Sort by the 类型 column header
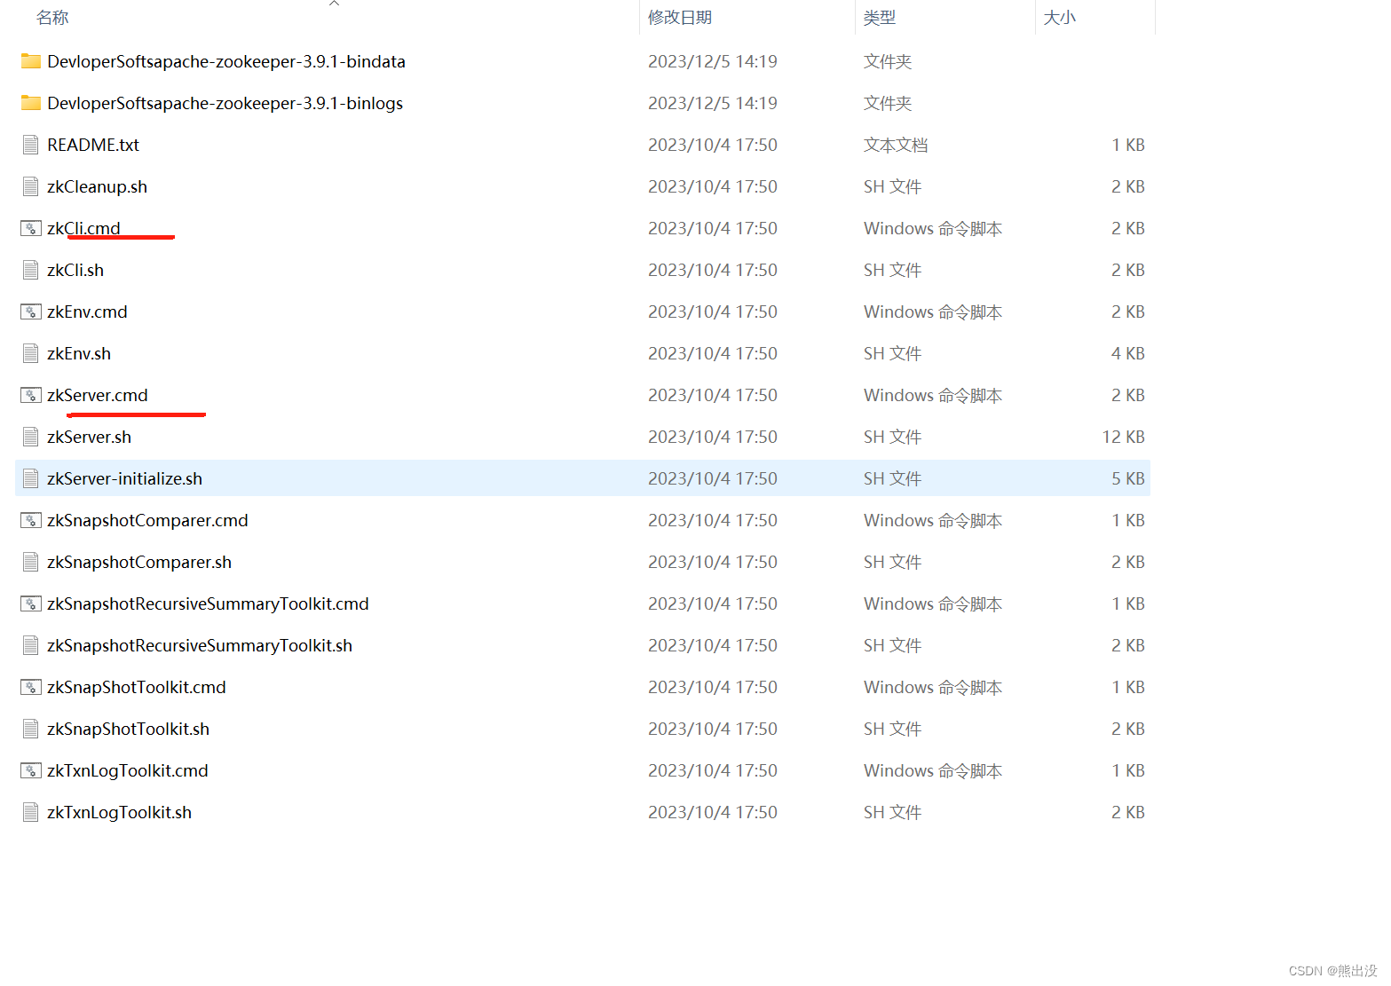Viewport: 1391px width, 986px height. 880,18
